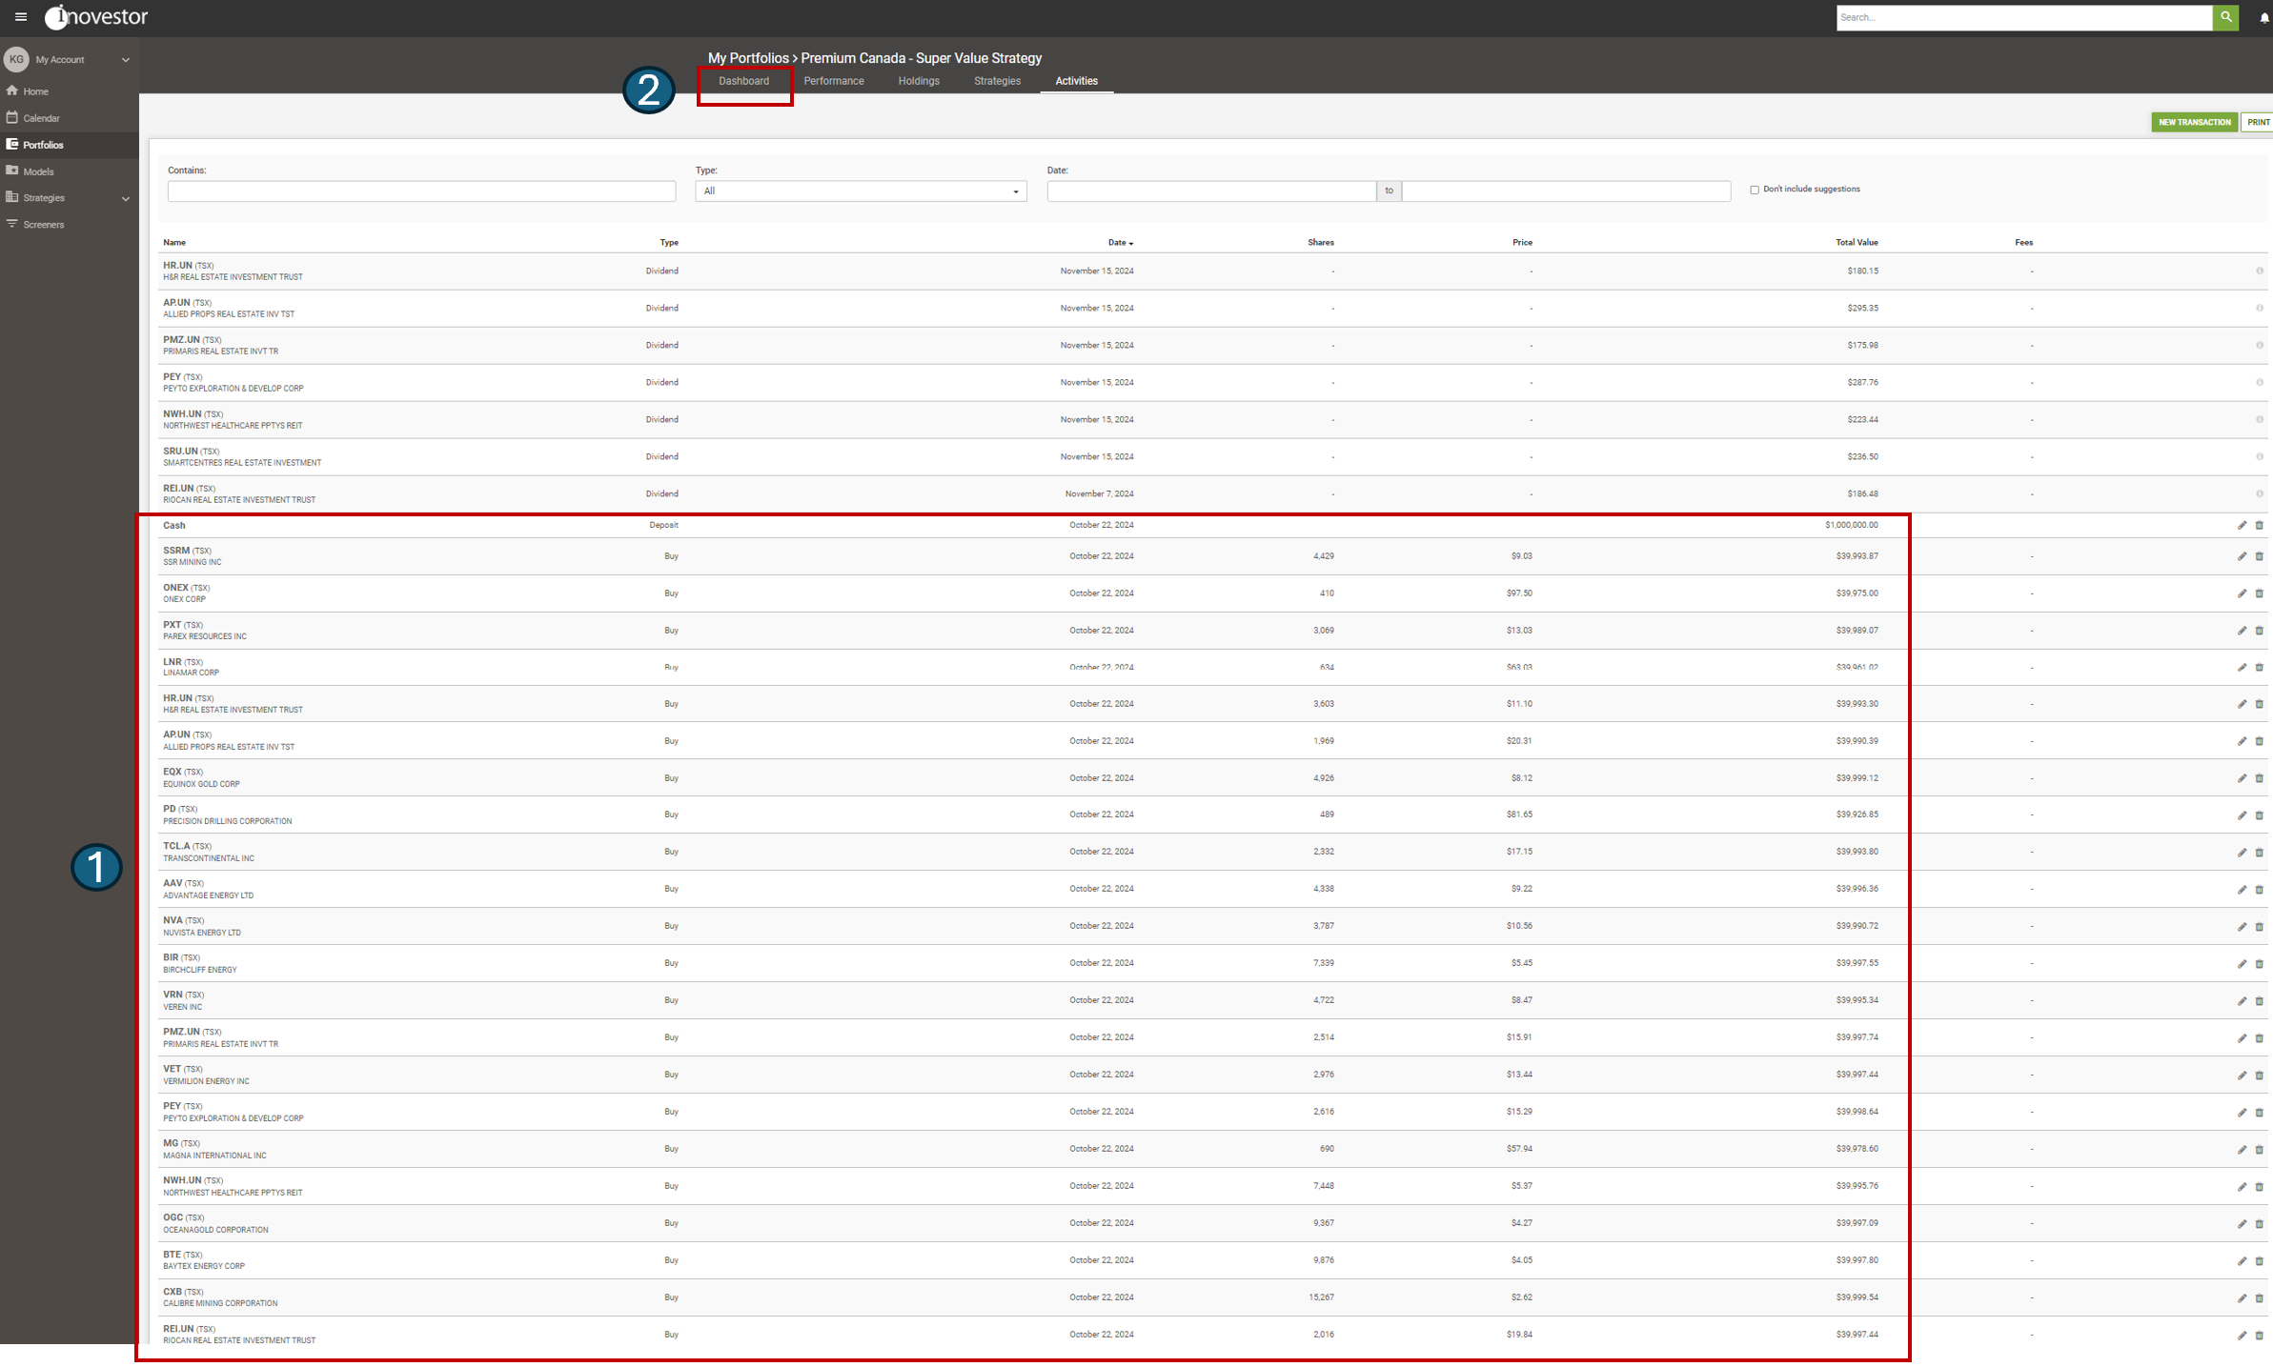Expand the Strategies sidebar submenu
The width and height of the screenshot is (2273, 1367).
[x=125, y=198]
